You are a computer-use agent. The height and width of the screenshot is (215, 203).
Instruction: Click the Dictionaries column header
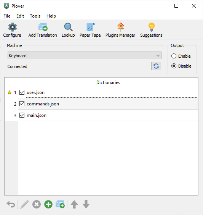click(108, 82)
